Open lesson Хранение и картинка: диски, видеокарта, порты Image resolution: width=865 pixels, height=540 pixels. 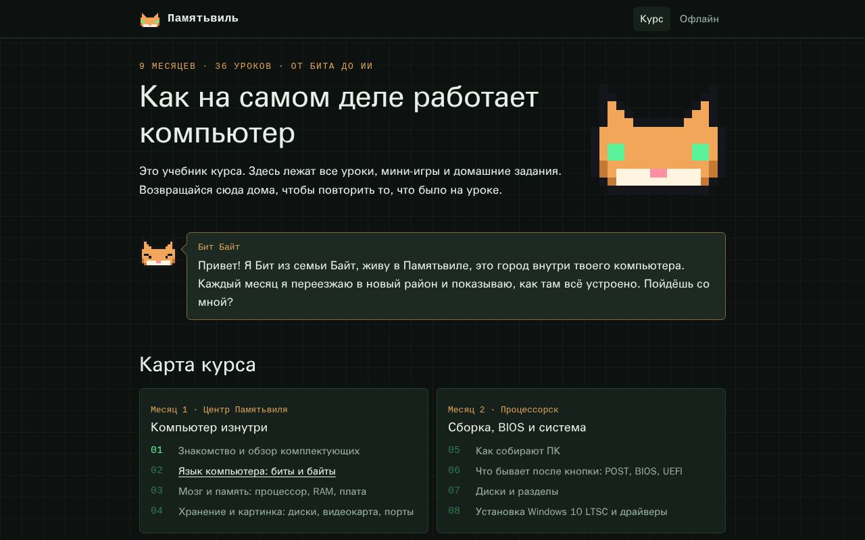(296, 512)
